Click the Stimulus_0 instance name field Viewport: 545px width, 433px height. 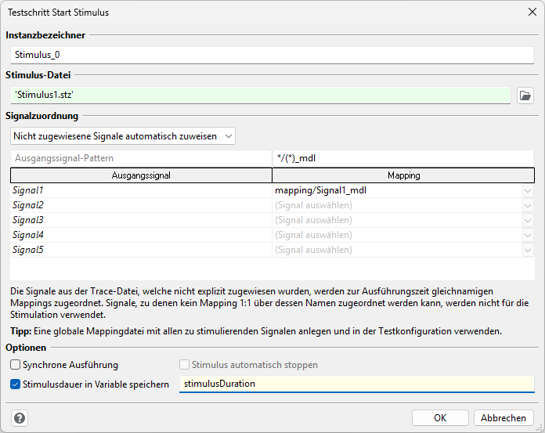272,55
